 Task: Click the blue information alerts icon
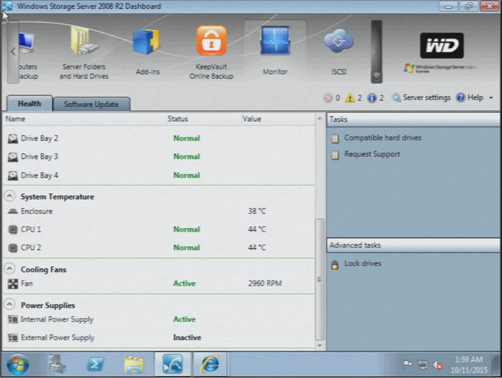pos(372,98)
